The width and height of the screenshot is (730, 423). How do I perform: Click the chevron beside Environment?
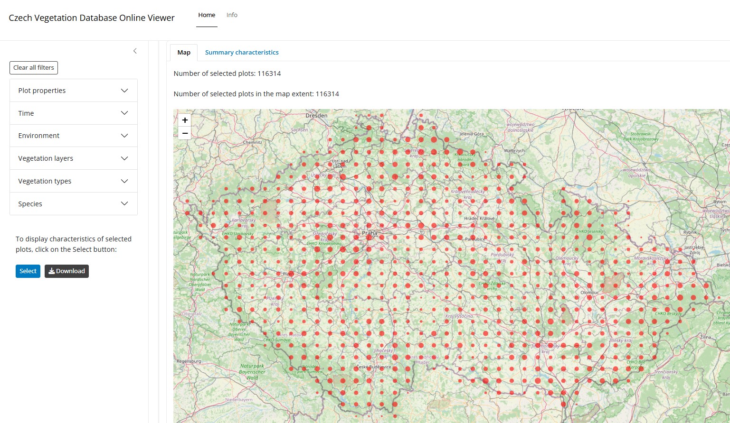pos(124,136)
